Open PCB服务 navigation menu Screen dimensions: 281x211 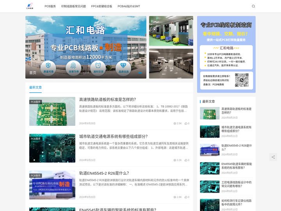(50, 6)
